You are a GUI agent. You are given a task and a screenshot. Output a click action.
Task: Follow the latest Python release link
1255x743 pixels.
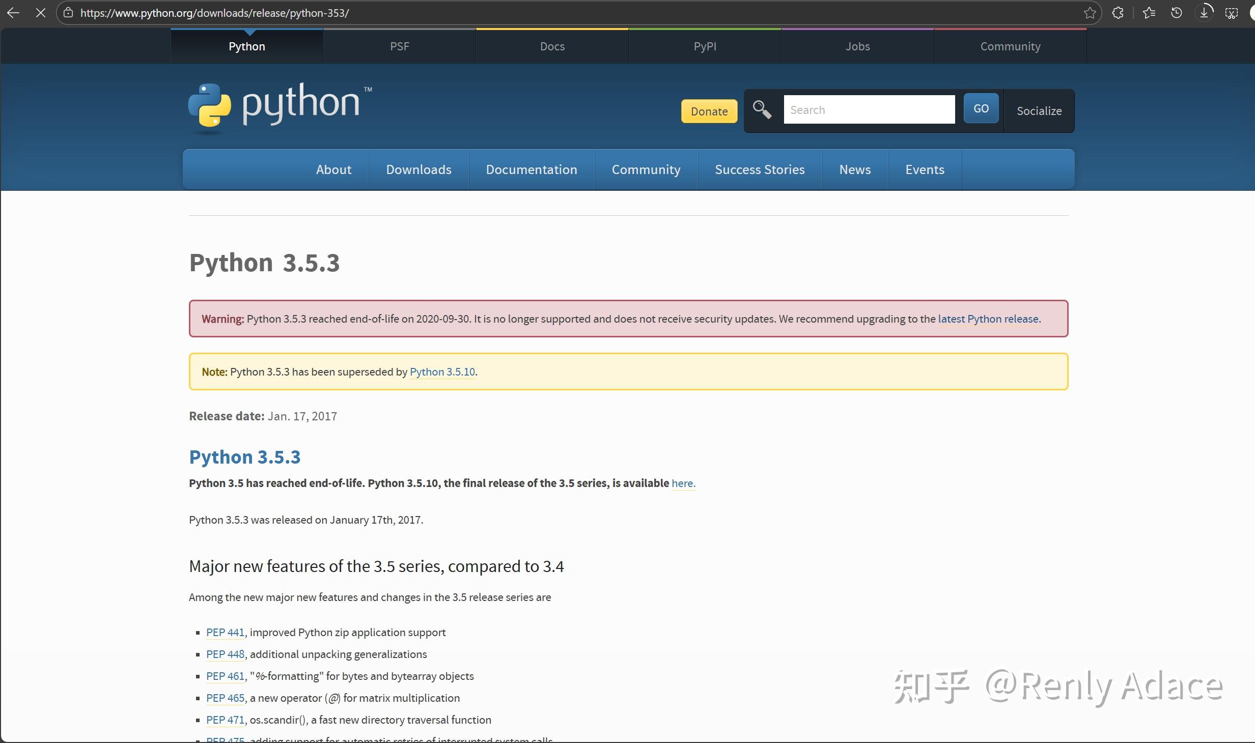click(x=988, y=319)
